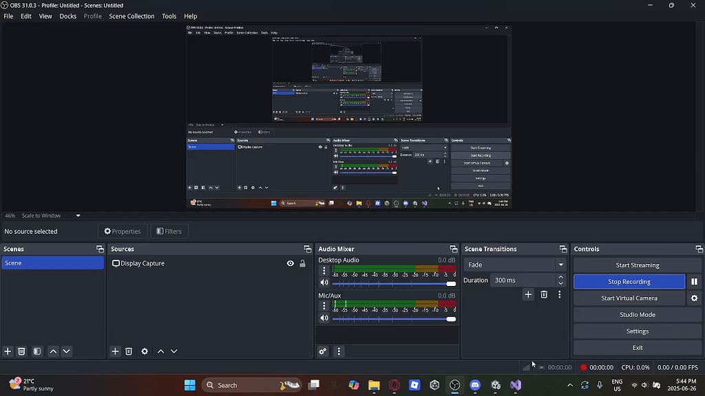
Task: Open the Scene Collection menu
Action: click(x=131, y=16)
